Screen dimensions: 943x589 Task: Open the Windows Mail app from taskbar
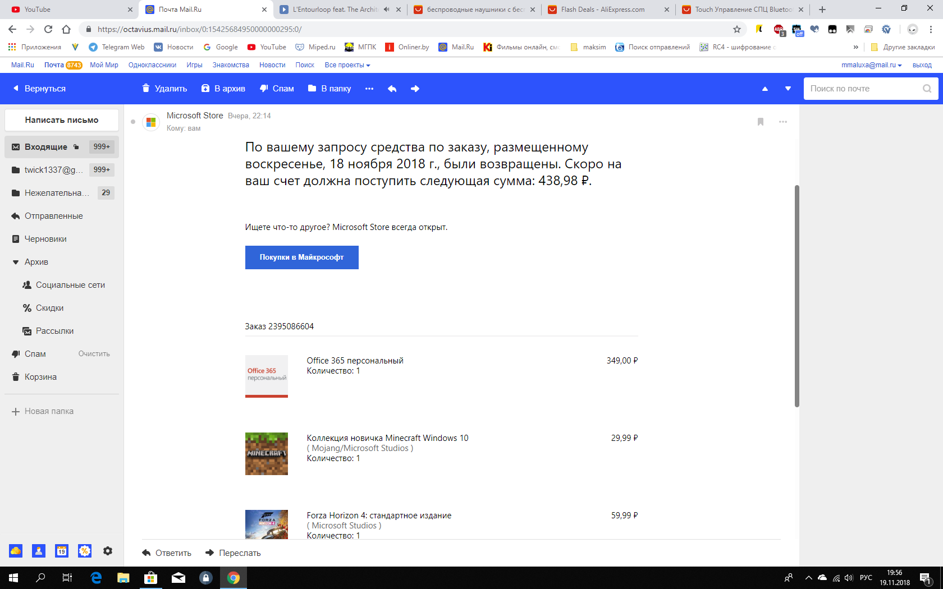click(178, 578)
